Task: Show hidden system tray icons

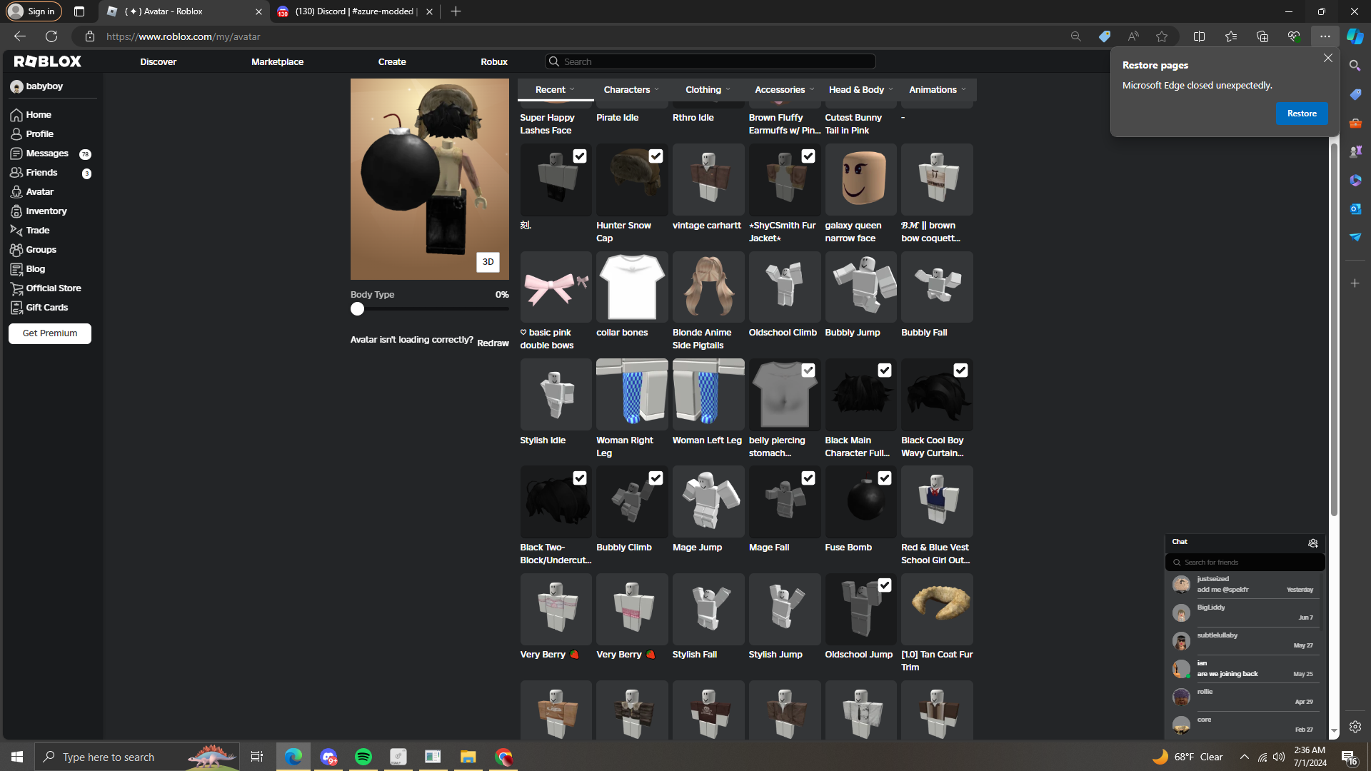Action: point(1244,757)
